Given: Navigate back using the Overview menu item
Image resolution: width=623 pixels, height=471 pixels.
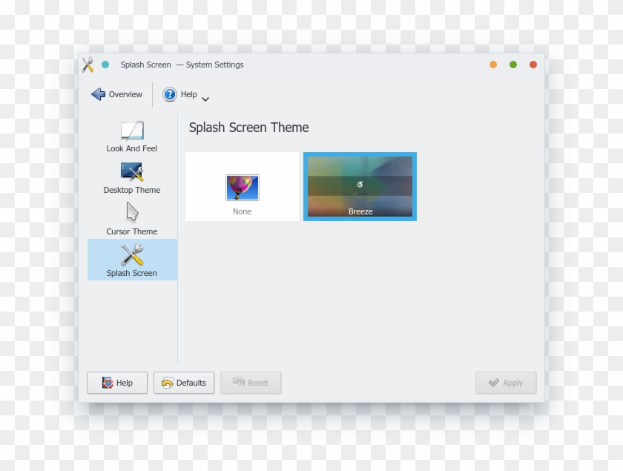Looking at the screenshot, I should 116,94.
